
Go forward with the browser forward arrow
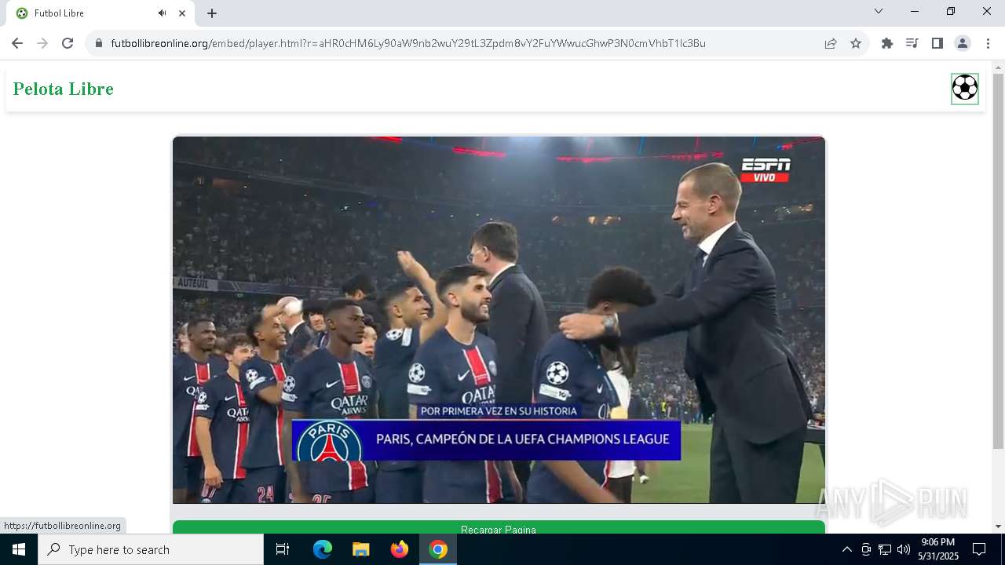[x=42, y=43]
